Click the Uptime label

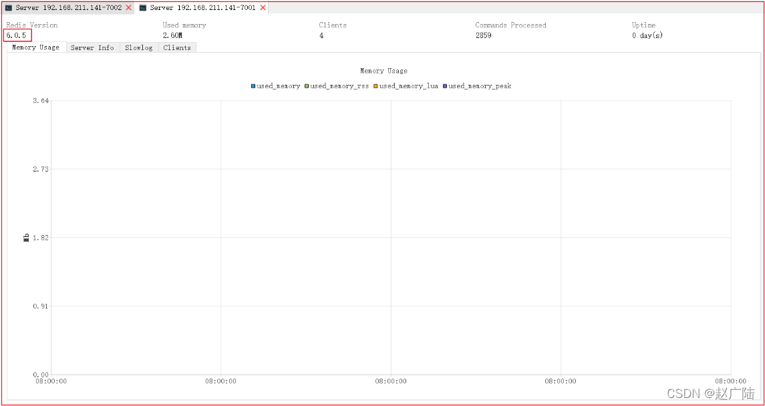pos(643,25)
